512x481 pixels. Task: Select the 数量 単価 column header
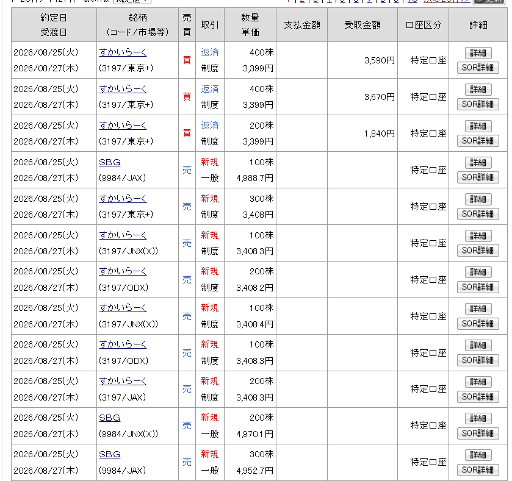(x=250, y=25)
